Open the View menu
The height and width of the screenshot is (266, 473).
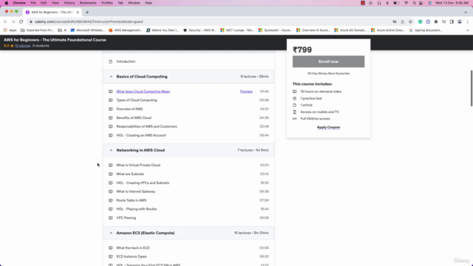coord(55,3)
